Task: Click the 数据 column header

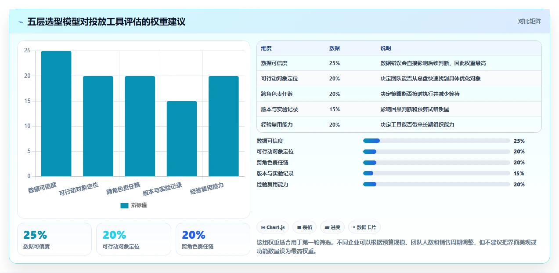Action: coord(334,48)
